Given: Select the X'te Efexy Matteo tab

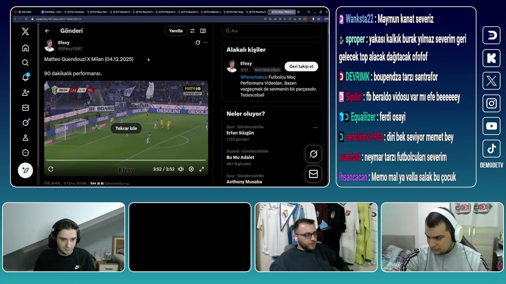Looking at the screenshot, I should tap(281, 12).
